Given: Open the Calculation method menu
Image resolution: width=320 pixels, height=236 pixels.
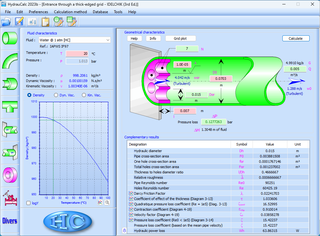Looking at the screenshot, I should (x=70, y=12).
